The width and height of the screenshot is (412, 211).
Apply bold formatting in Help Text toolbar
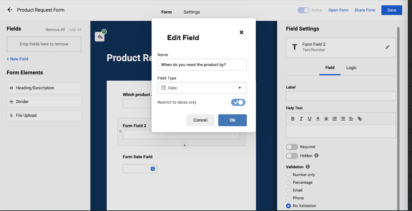pyautogui.click(x=293, y=119)
